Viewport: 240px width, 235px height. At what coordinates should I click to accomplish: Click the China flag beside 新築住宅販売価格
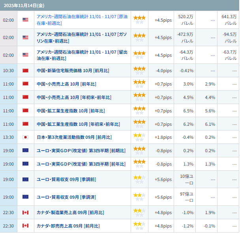point(26,71)
